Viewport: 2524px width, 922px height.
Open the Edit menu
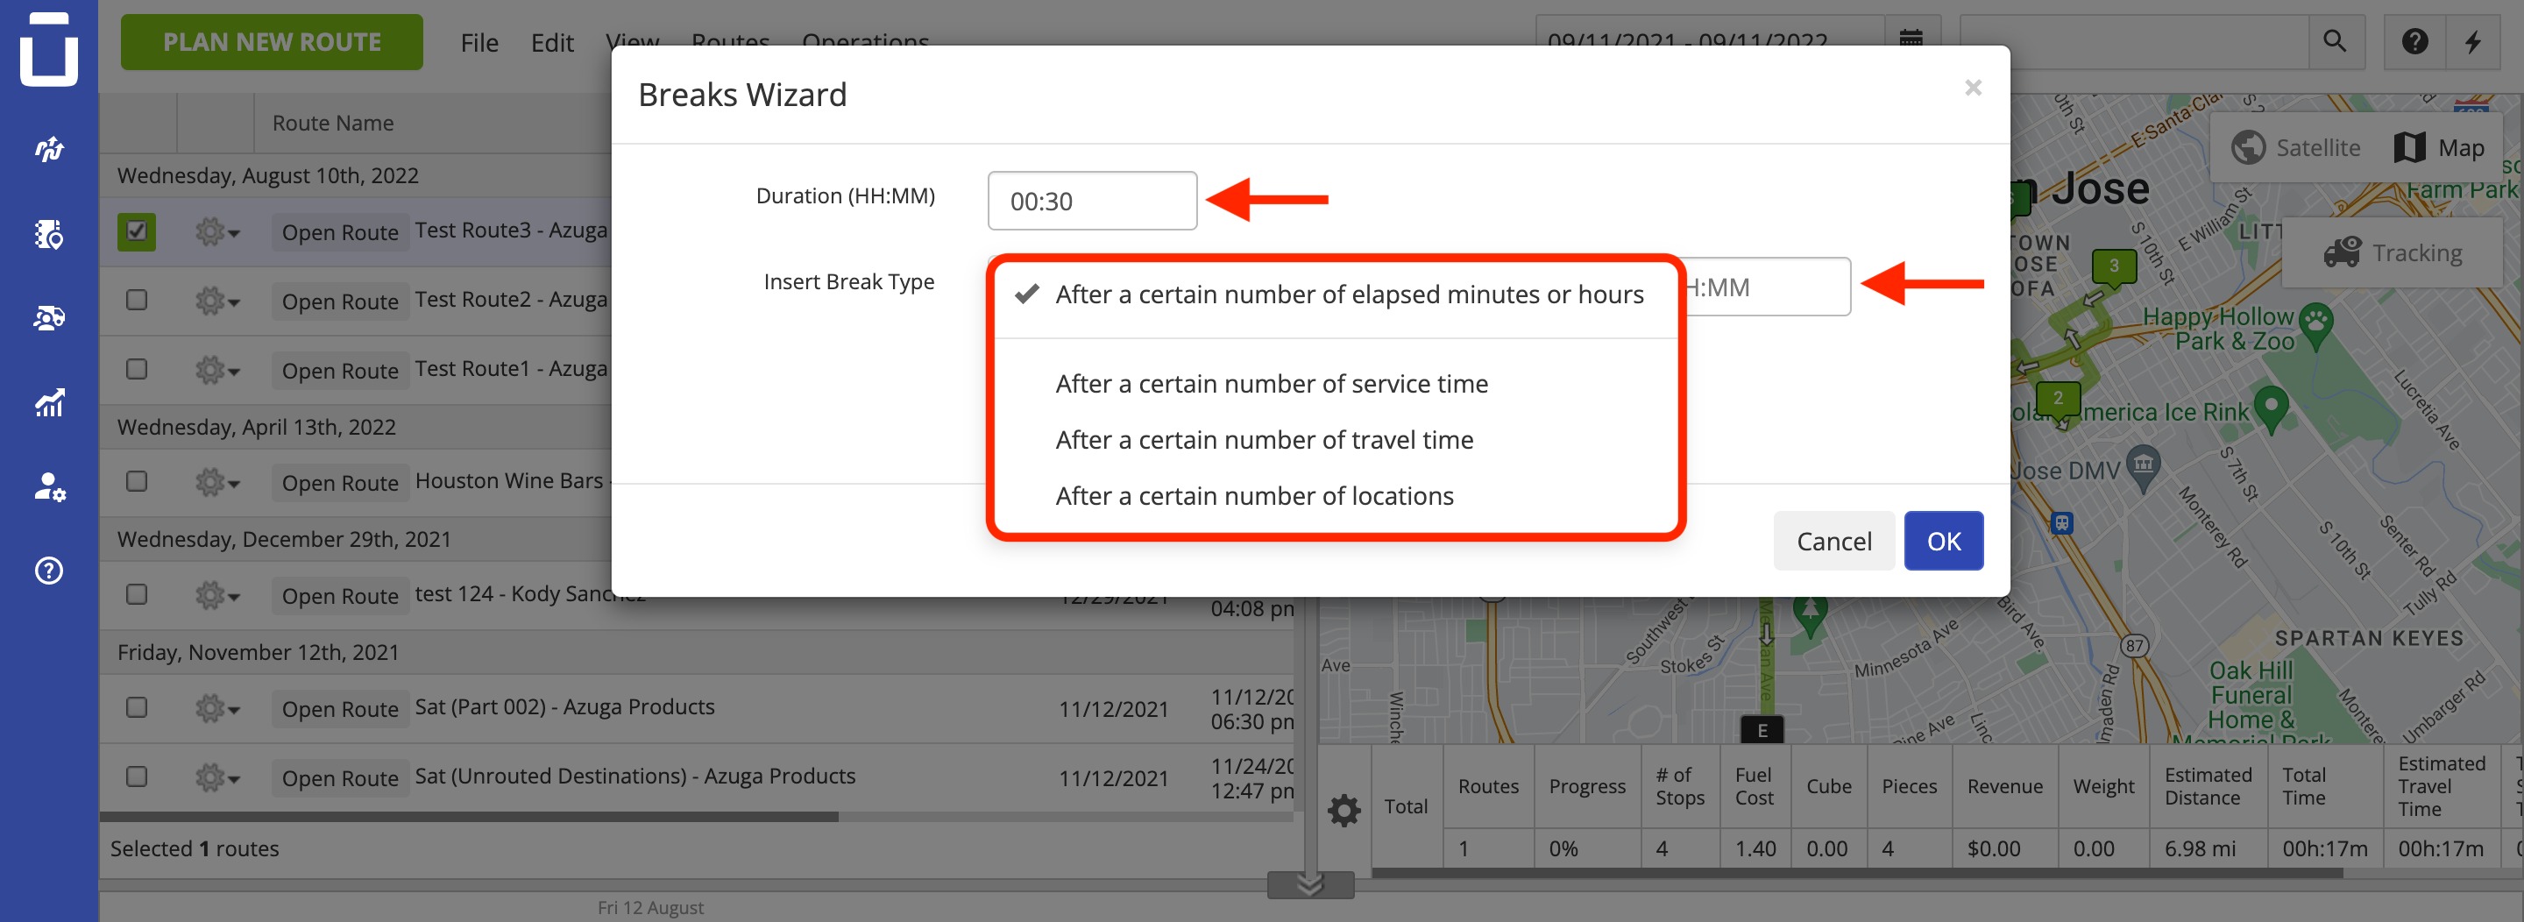[551, 43]
